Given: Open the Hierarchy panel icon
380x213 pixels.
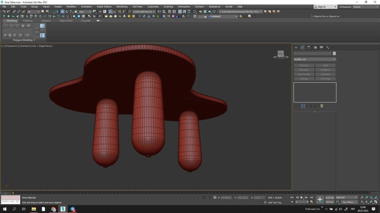Looking at the screenshot, I should (309, 47).
